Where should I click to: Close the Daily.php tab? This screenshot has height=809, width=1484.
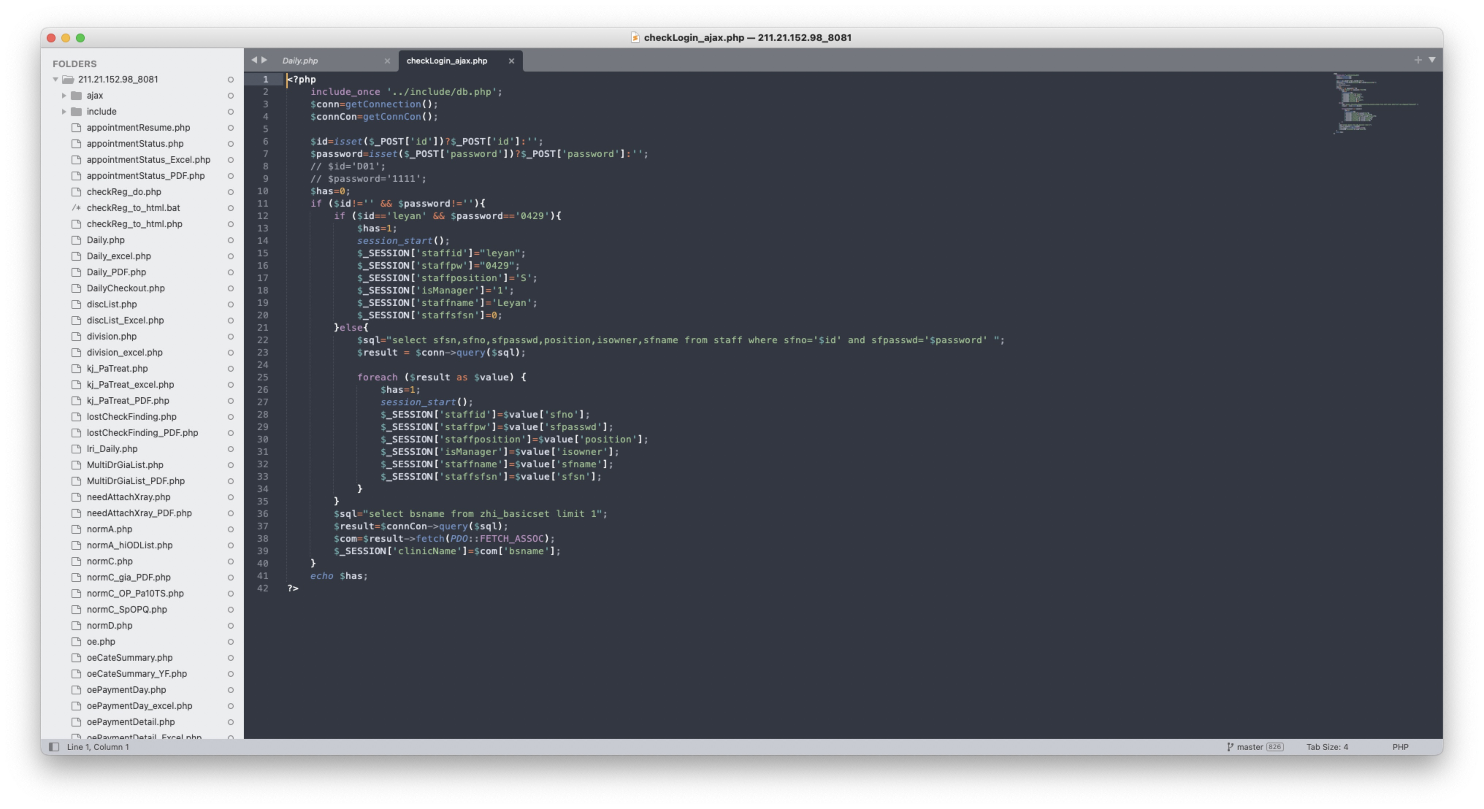point(387,61)
